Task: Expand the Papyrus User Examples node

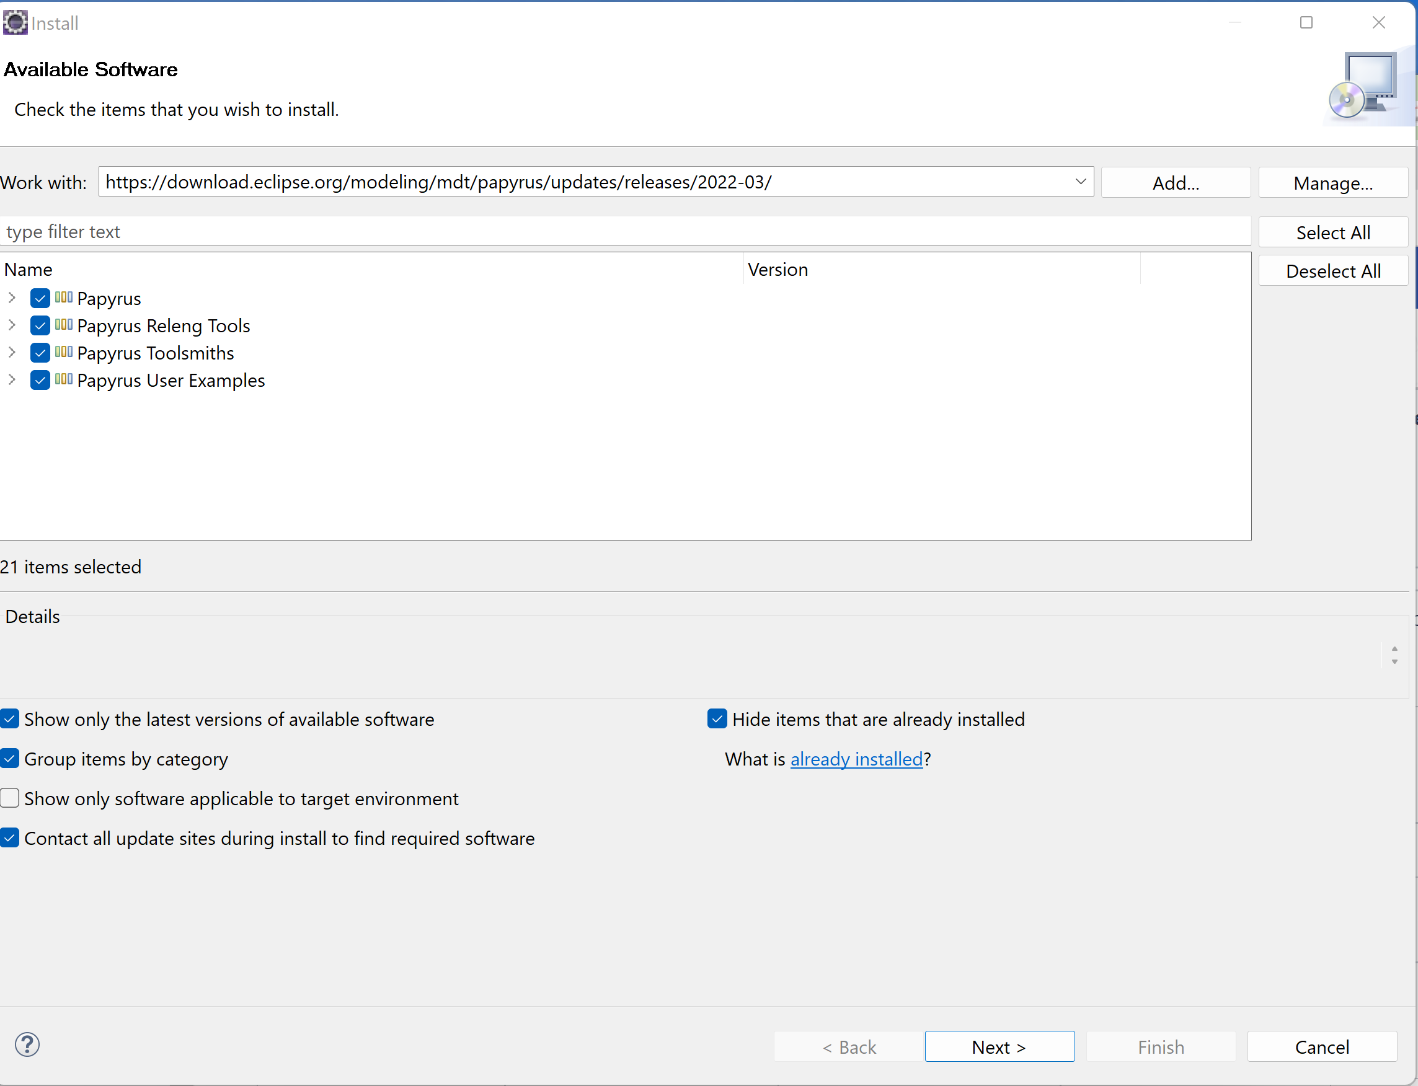Action: (12, 380)
